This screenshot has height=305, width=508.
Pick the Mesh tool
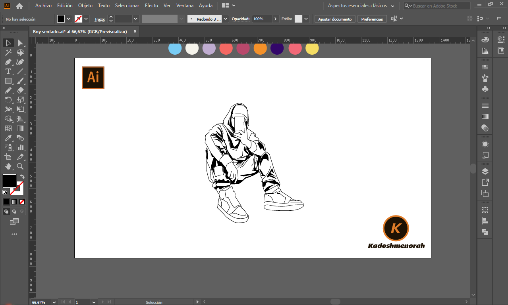[x=8, y=128]
